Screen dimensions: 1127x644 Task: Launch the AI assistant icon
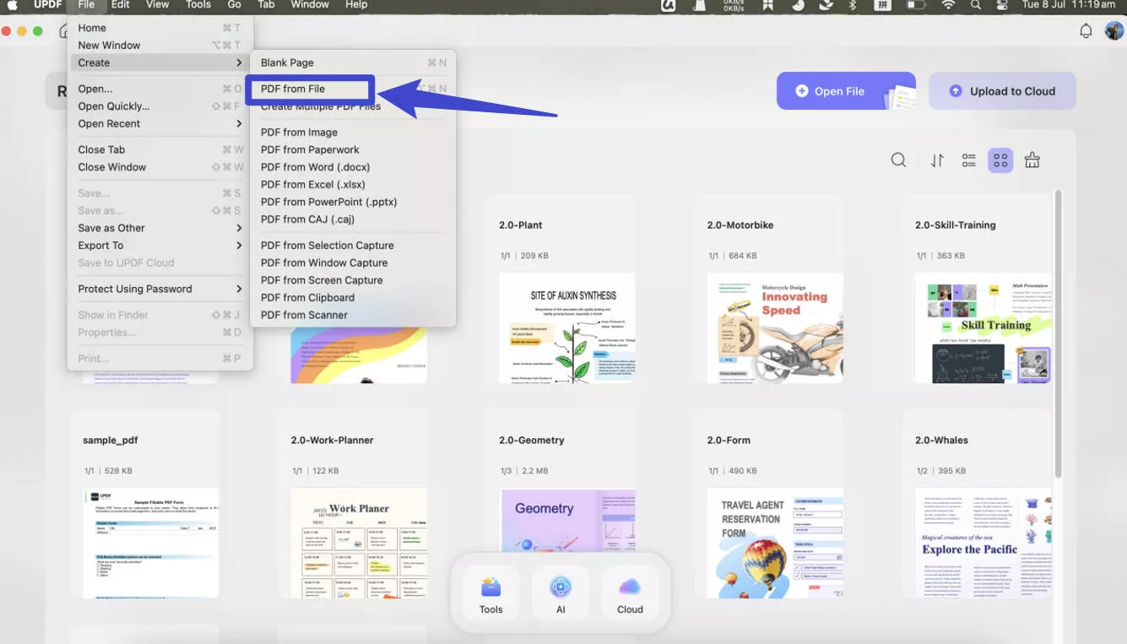pyautogui.click(x=561, y=594)
